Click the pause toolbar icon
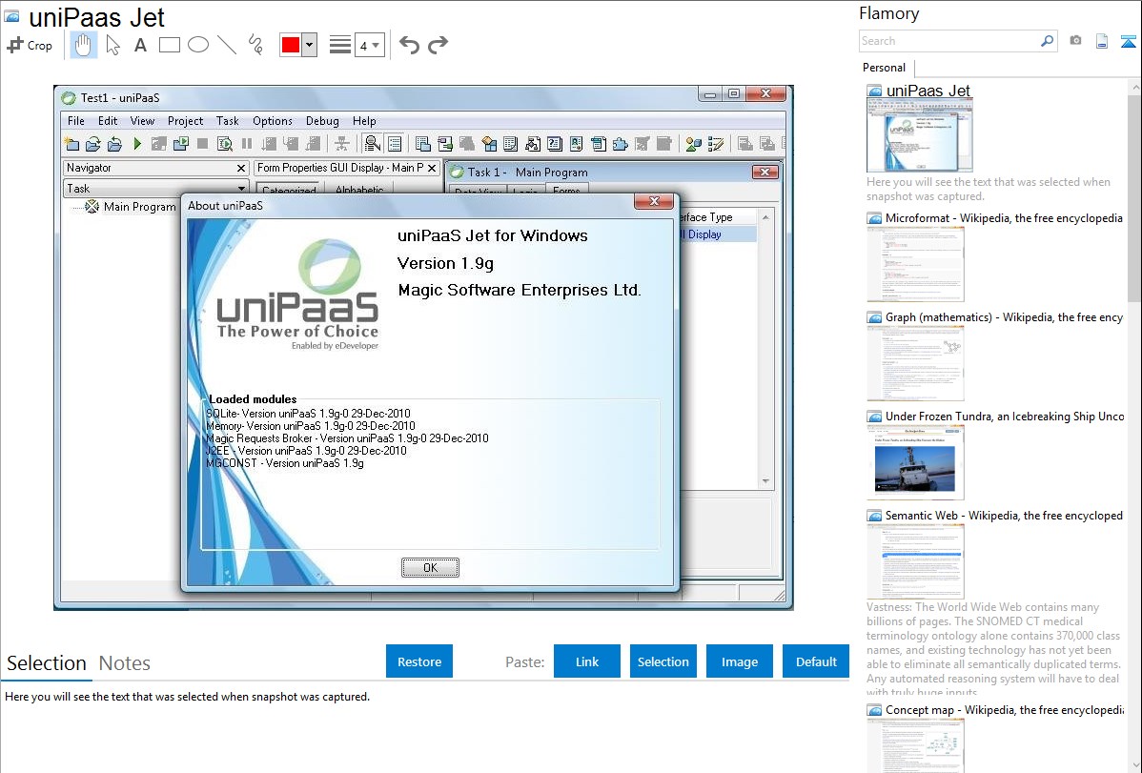The image size is (1142, 773). coord(246,144)
